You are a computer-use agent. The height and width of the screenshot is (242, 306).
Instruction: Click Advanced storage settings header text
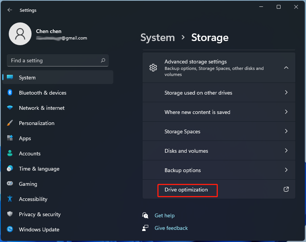(x=195, y=62)
